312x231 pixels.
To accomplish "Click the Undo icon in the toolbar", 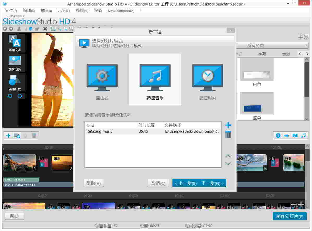I will 5,29.
